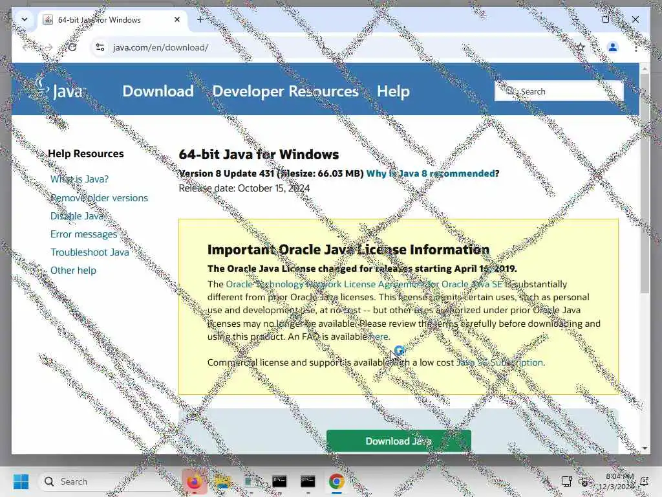This screenshot has height=497, width=662.
Task: Open site information icon in address bar
Action: tap(100, 47)
